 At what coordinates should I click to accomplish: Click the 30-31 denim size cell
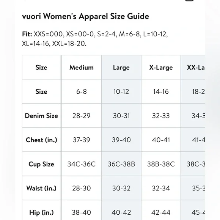[x=121, y=116]
